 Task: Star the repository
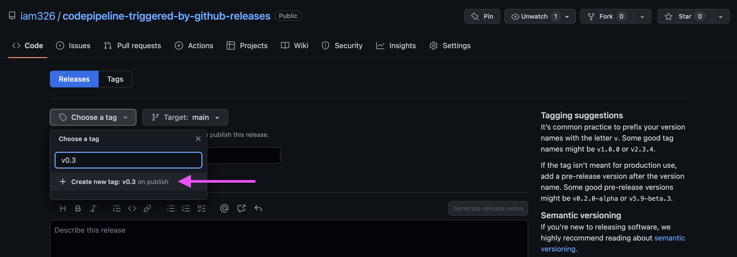(684, 16)
